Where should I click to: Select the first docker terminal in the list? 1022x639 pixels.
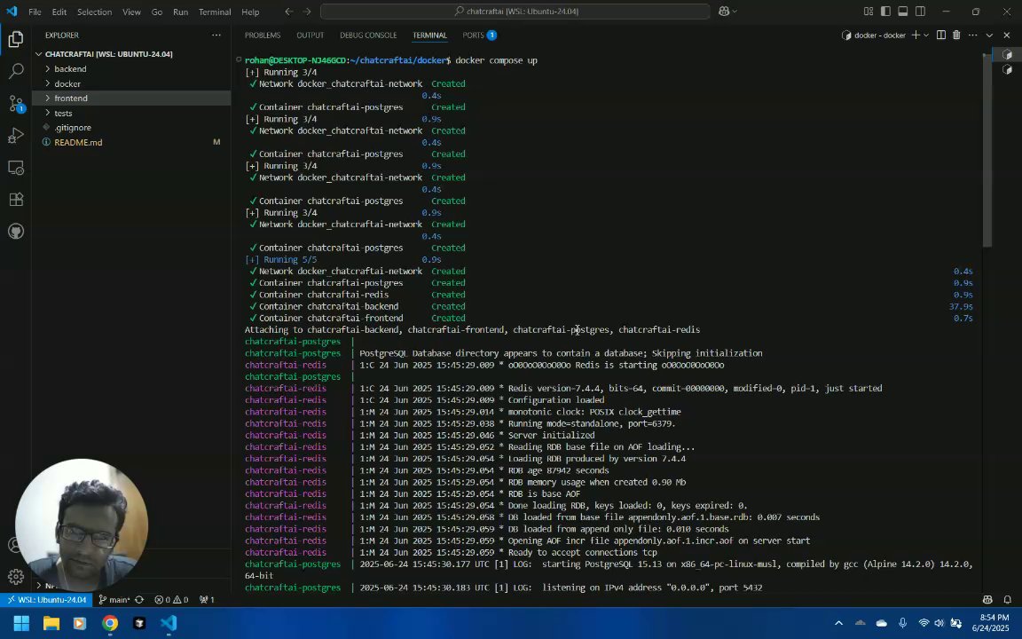click(1007, 55)
